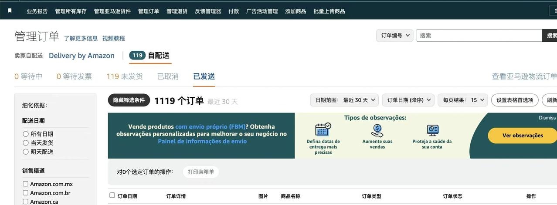The image size is (557, 205).
Task: Click the Ver observações button
Action: (x=522, y=136)
